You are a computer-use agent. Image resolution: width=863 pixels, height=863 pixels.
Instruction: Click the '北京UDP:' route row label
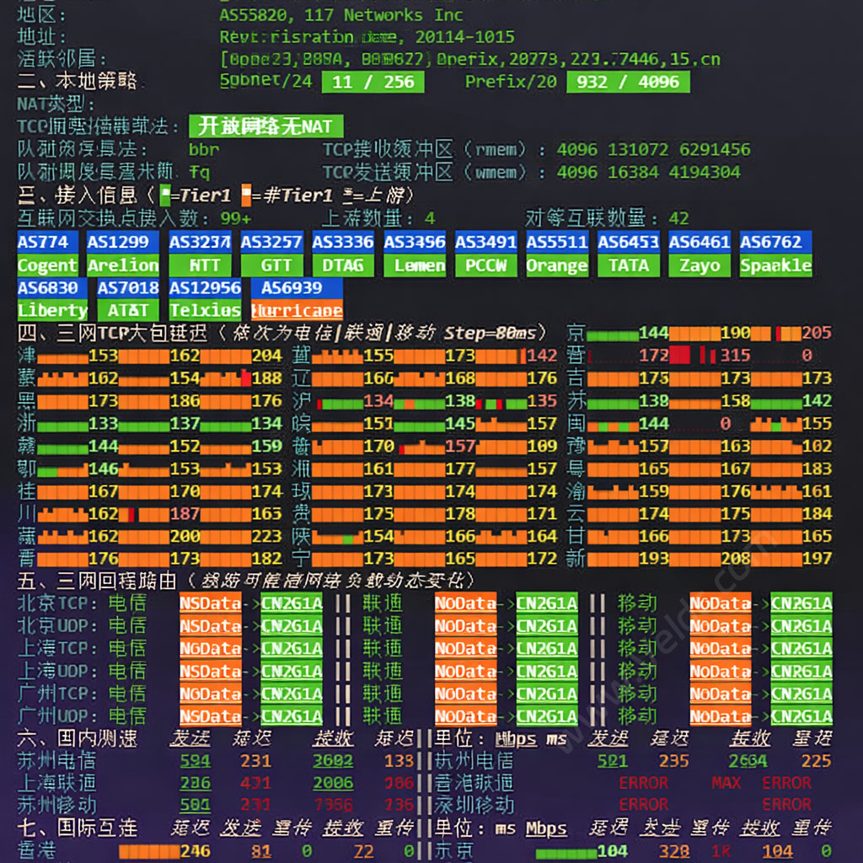click(57, 626)
